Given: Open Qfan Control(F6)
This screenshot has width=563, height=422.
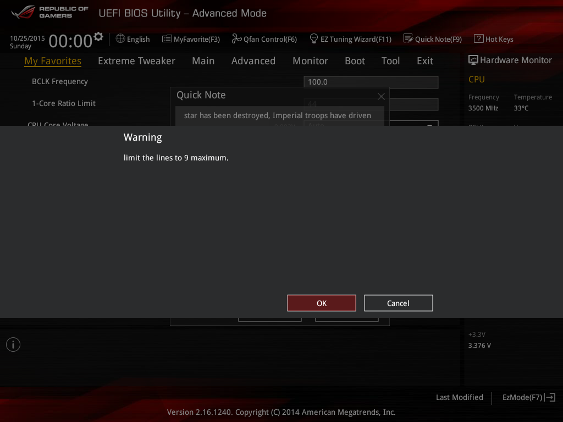Looking at the screenshot, I should [264, 39].
